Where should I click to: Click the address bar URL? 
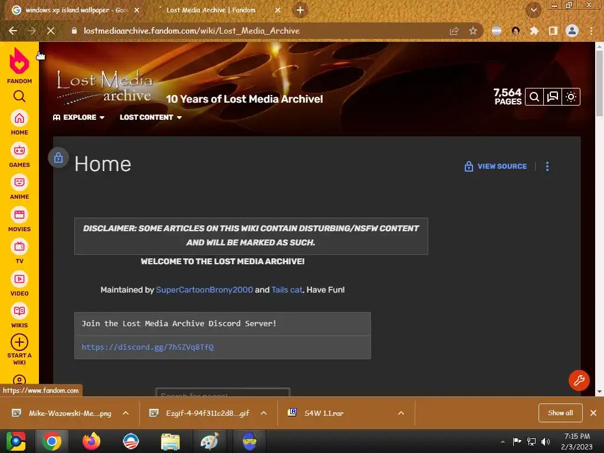(x=192, y=31)
